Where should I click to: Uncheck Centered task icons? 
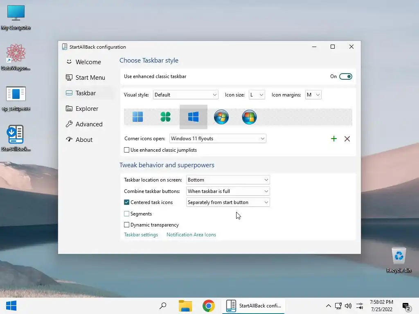coord(127,202)
